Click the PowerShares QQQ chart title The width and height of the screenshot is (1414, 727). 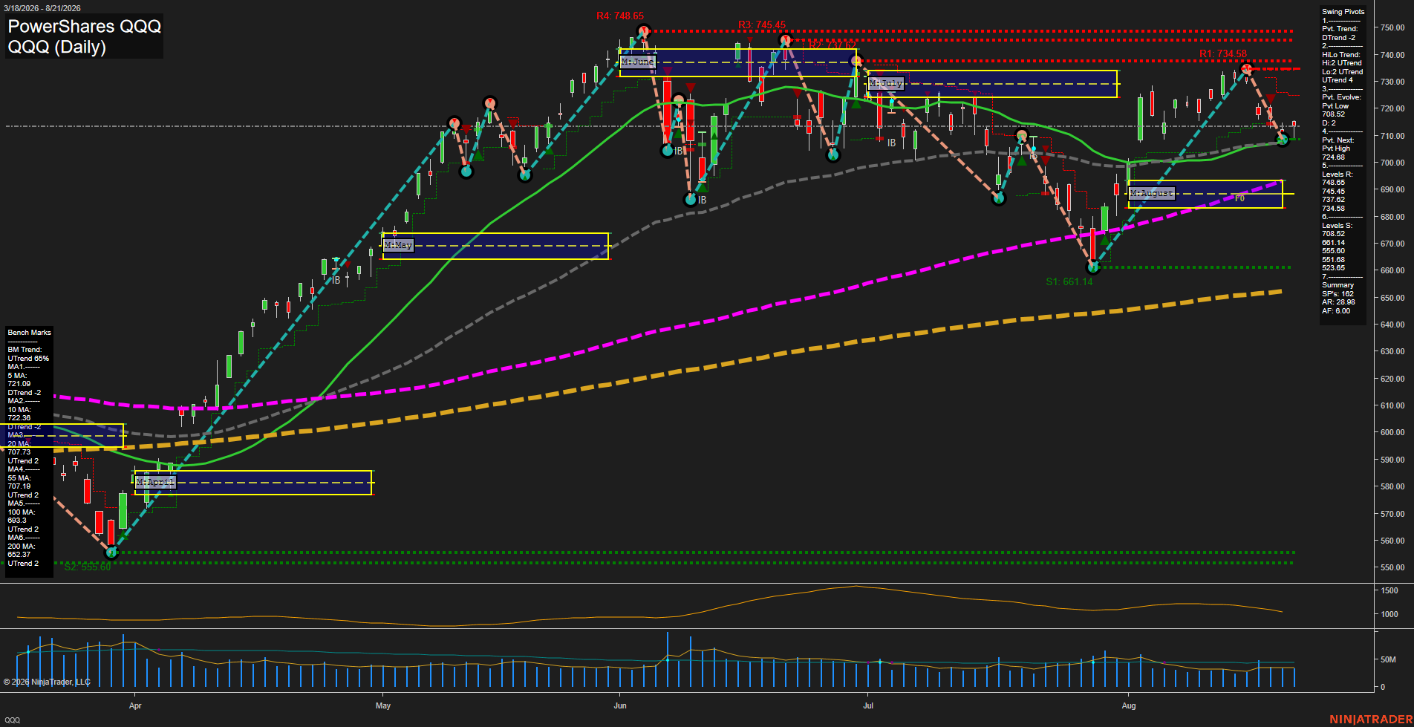(85, 26)
